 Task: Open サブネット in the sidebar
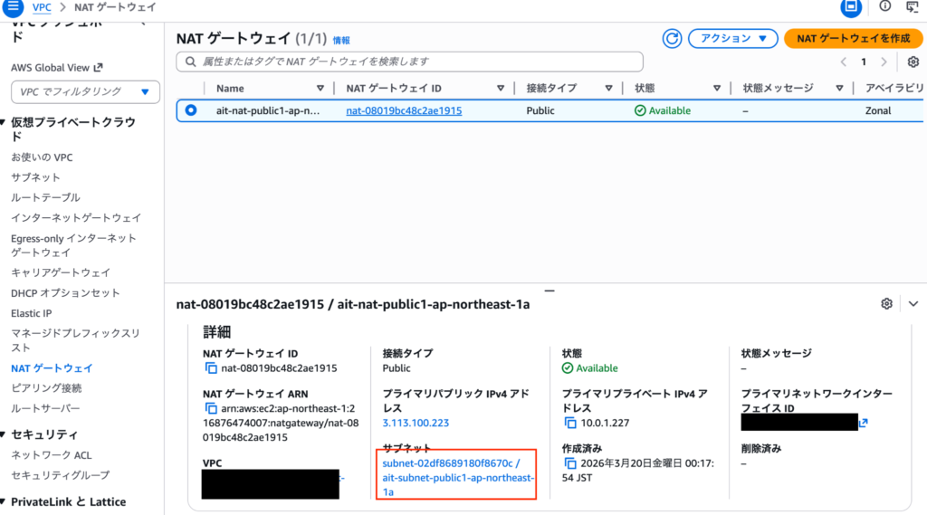click(x=35, y=177)
